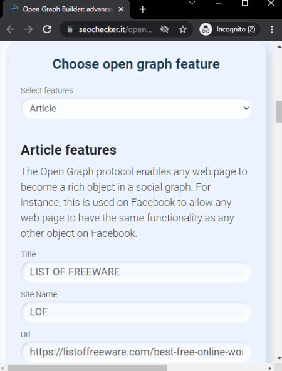The width and height of the screenshot is (282, 371).
Task: Click the vertical scrollbar down arrow
Action: pos(279,358)
